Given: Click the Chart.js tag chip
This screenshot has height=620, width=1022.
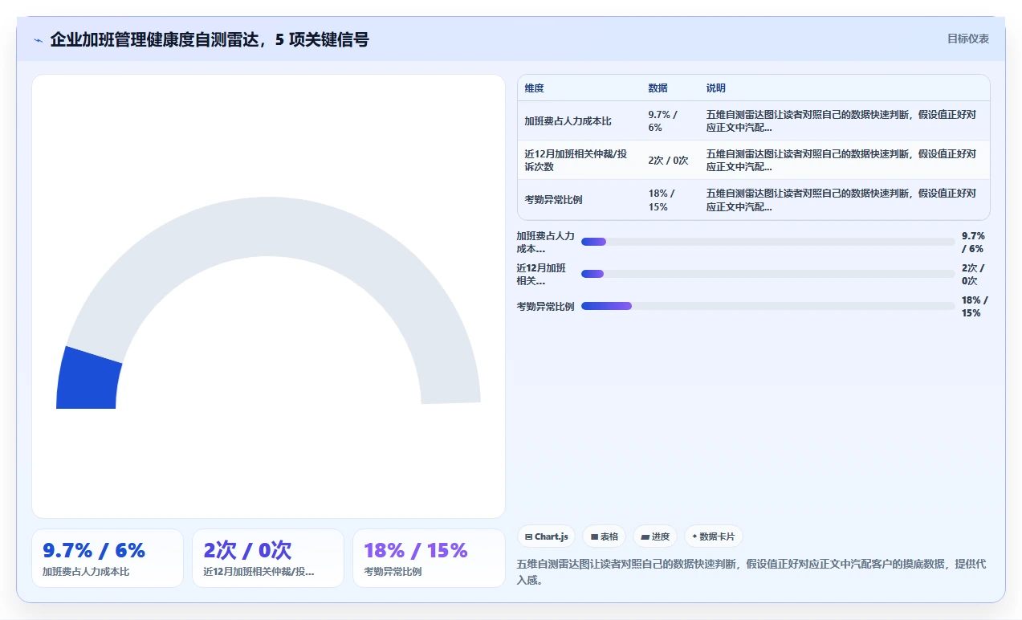Looking at the screenshot, I should [x=546, y=536].
